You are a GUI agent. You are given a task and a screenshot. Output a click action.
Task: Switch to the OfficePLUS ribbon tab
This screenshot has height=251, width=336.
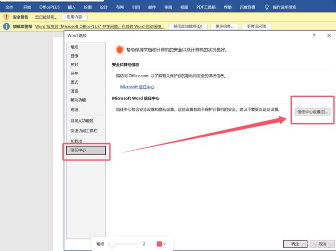[49, 8]
